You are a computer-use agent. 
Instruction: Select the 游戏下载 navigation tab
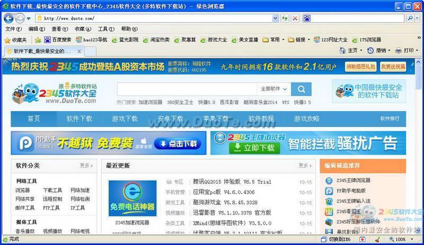coord(125,119)
